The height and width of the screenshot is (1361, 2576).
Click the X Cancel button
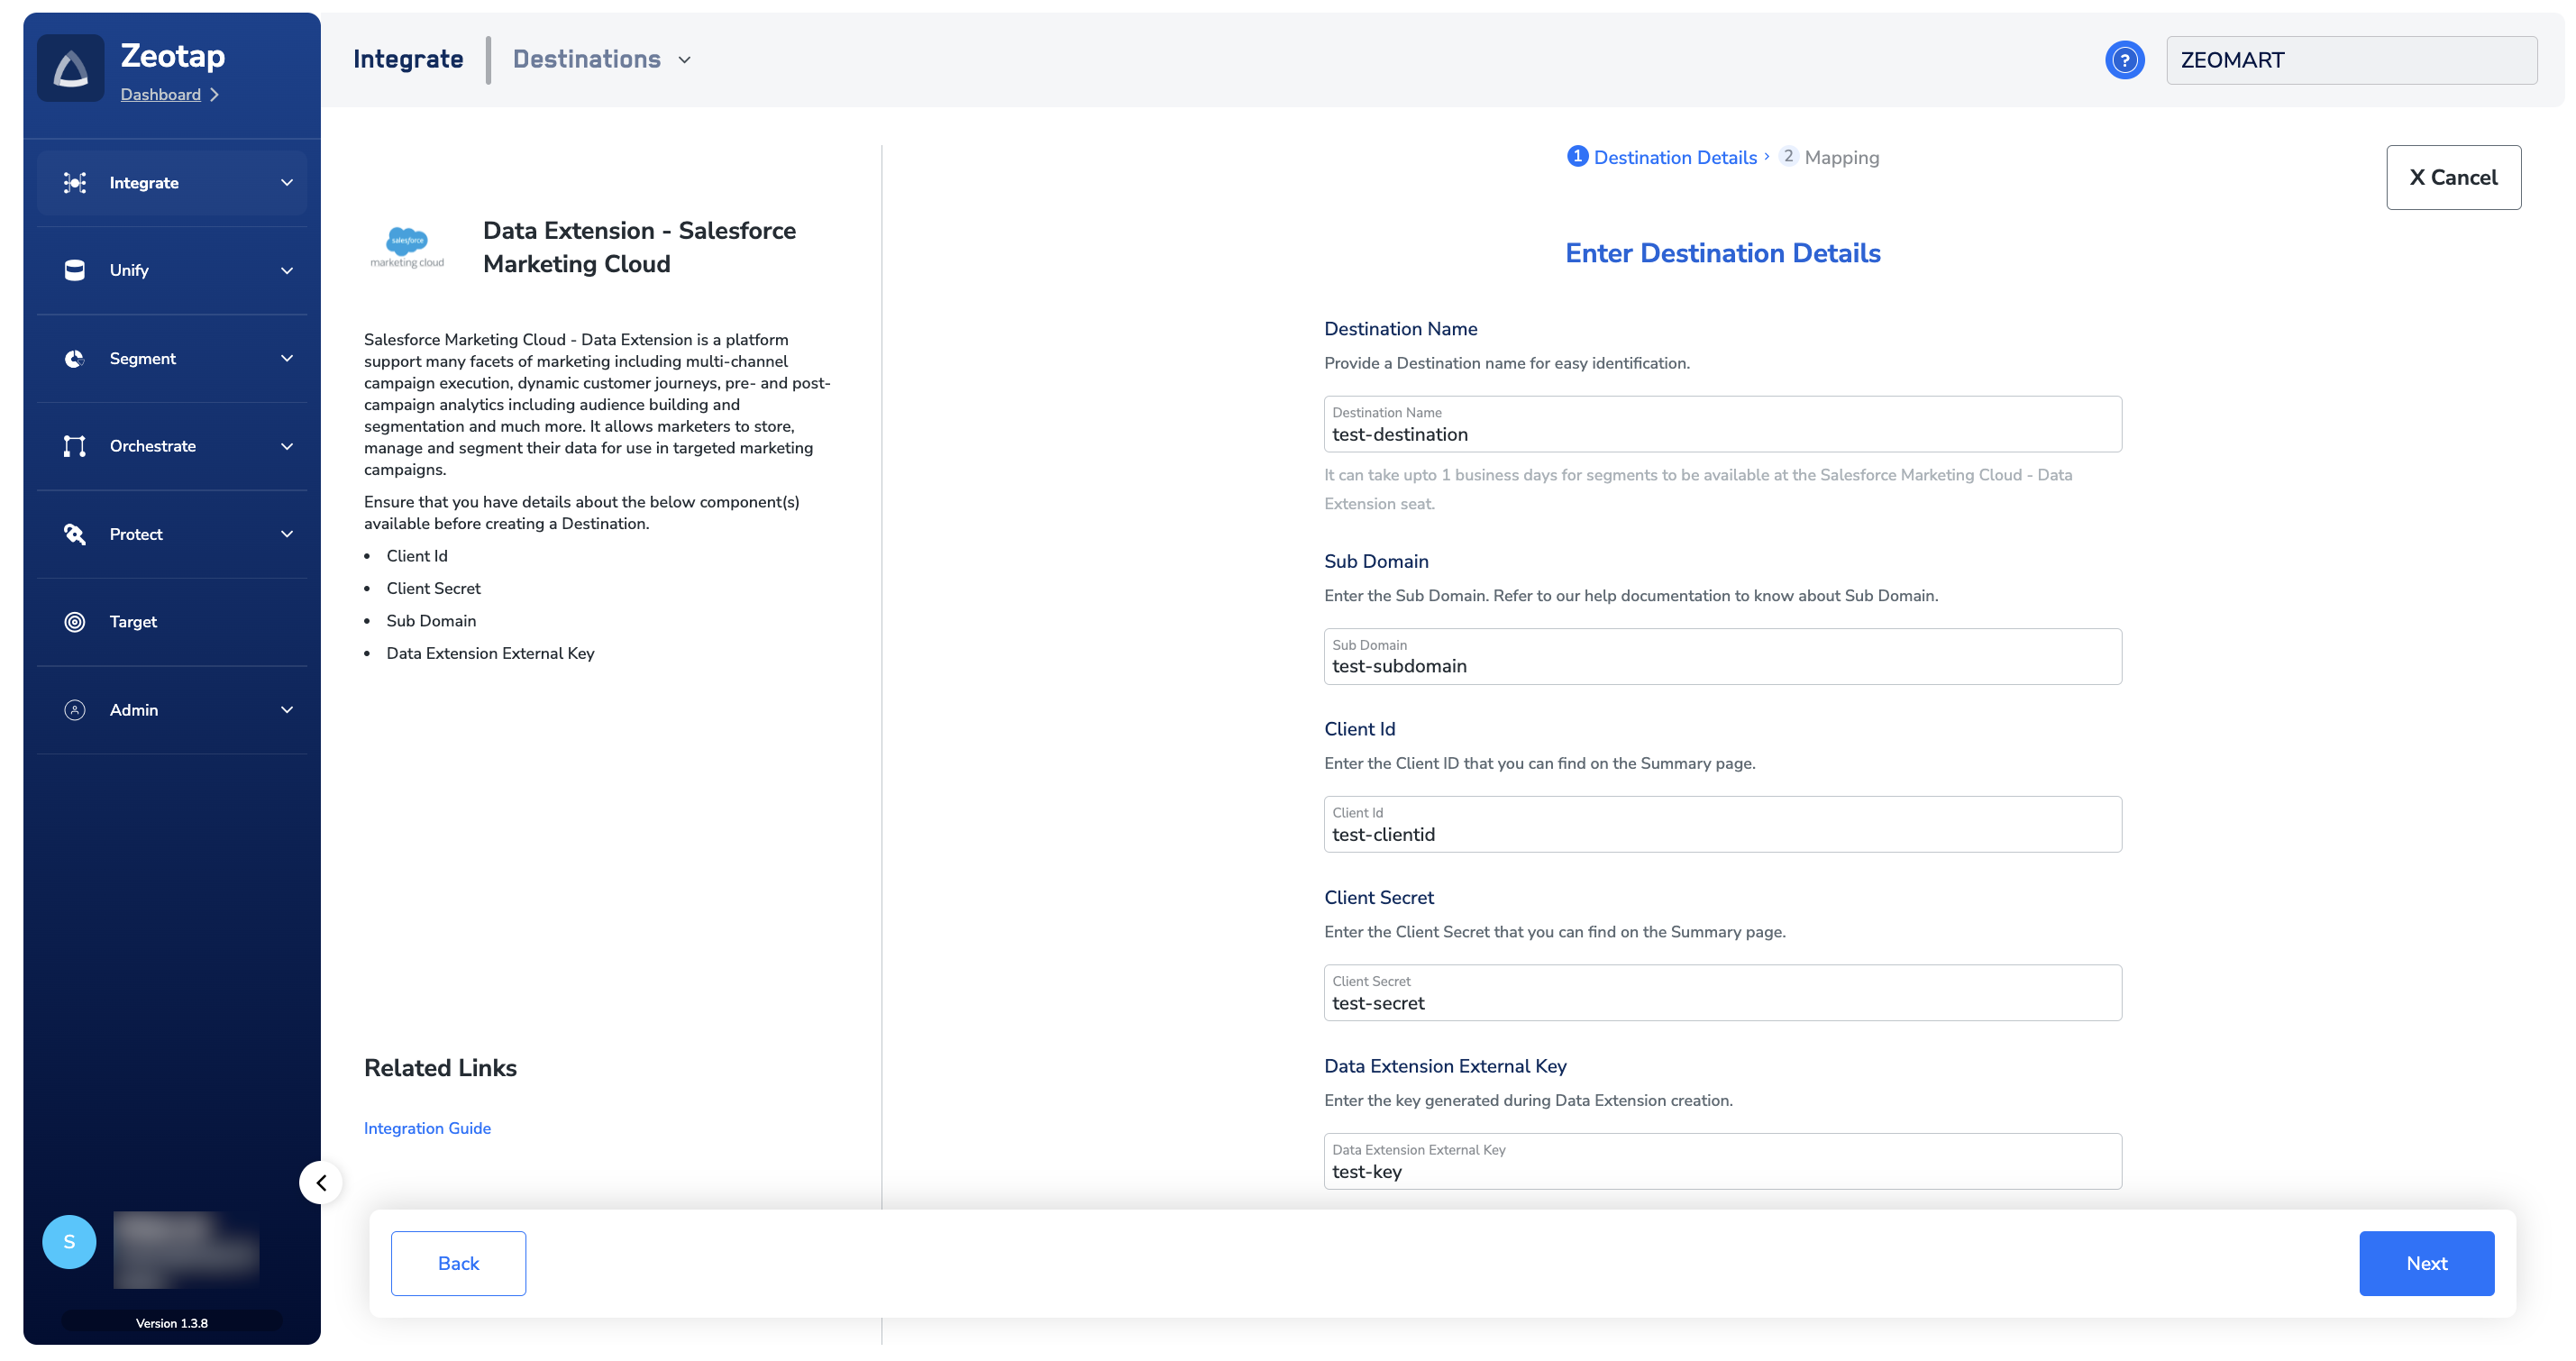(2453, 177)
